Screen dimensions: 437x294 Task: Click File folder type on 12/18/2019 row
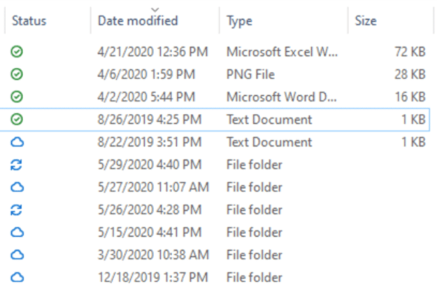pyautogui.click(x=255, y=278)
